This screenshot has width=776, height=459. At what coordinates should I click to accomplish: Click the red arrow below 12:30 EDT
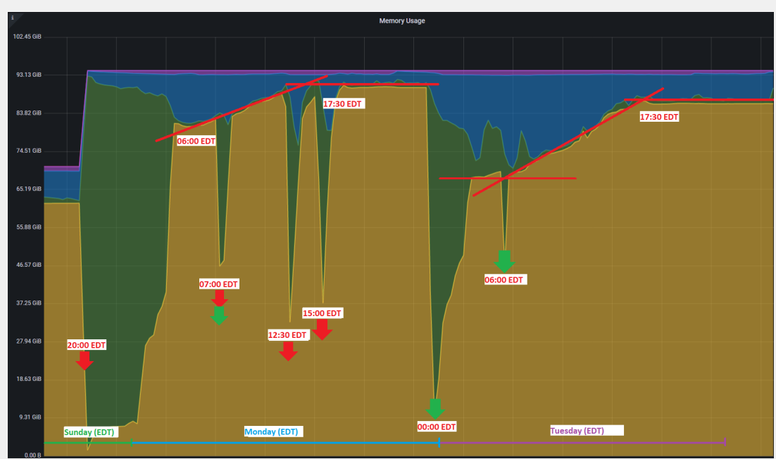pyautogui.click(x=287, y=351)
